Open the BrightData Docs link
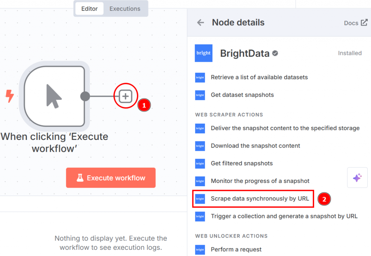The image size is (371, 256). point(351,23)
